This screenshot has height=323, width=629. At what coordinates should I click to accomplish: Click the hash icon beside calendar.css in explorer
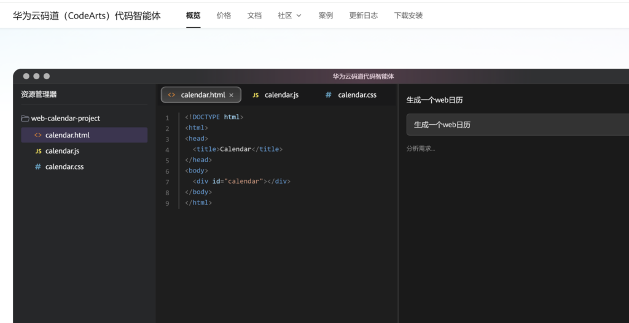tap(37, 166)
